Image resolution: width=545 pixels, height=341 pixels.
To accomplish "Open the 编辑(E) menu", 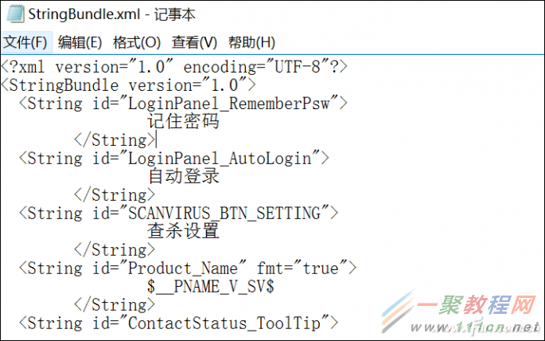I will point(80,42).
